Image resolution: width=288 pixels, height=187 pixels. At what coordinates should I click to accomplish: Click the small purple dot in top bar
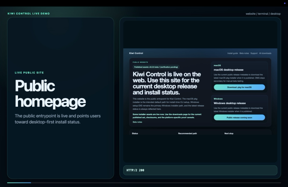[285, 3]
